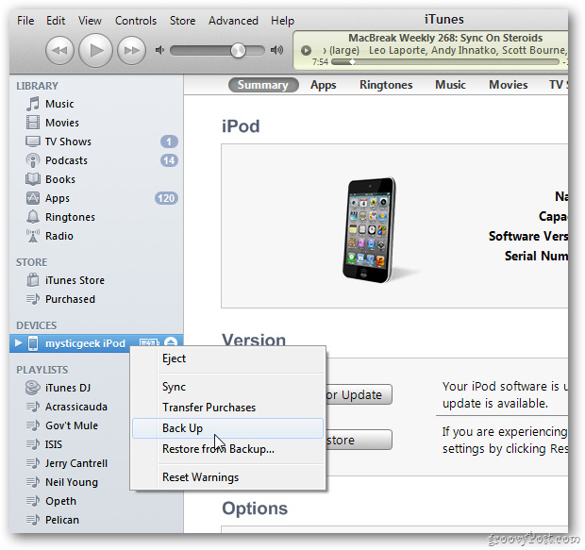The image size is (585, 550).
Task: Select Opeth playlist icon
Action: pyautogui.click(x=33, y=501)
